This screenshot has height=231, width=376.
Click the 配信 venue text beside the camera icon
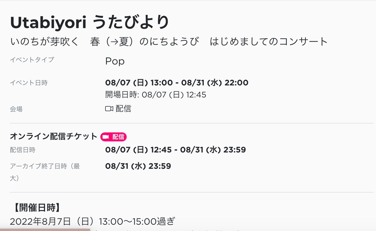pos(124,109)
